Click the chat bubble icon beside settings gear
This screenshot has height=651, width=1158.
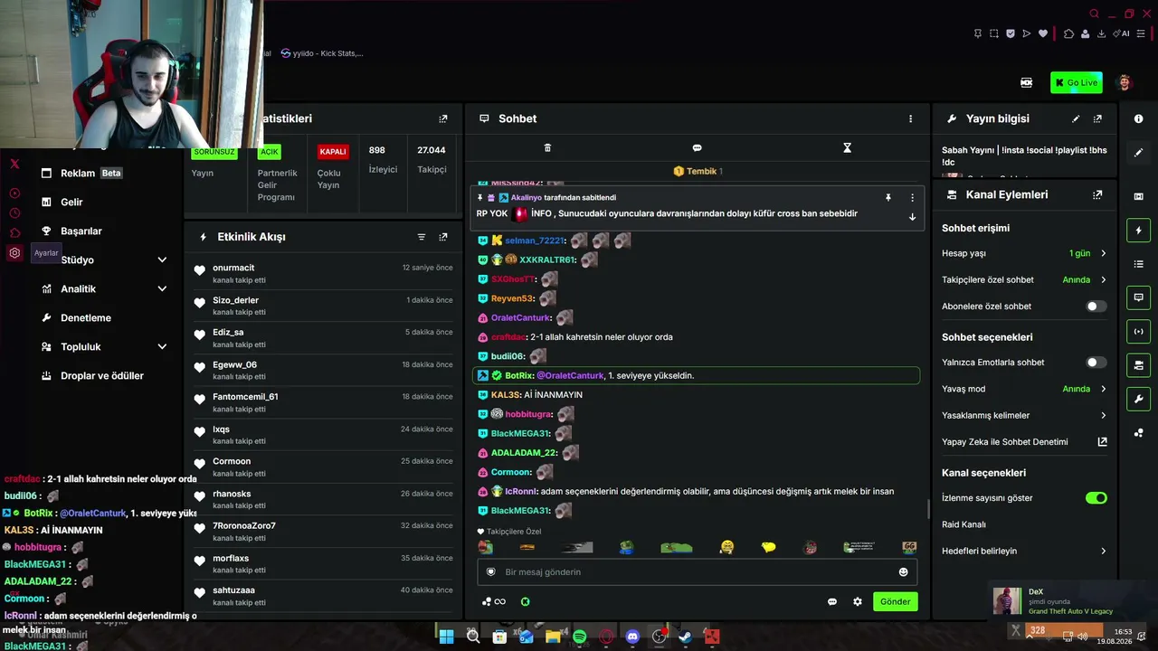click(832, 601)
